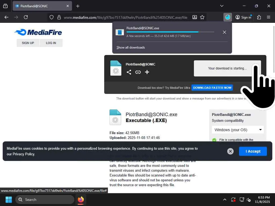Click the MediaFire logo
Viewport: 275px width, 206px height.
tap(38, 32)
